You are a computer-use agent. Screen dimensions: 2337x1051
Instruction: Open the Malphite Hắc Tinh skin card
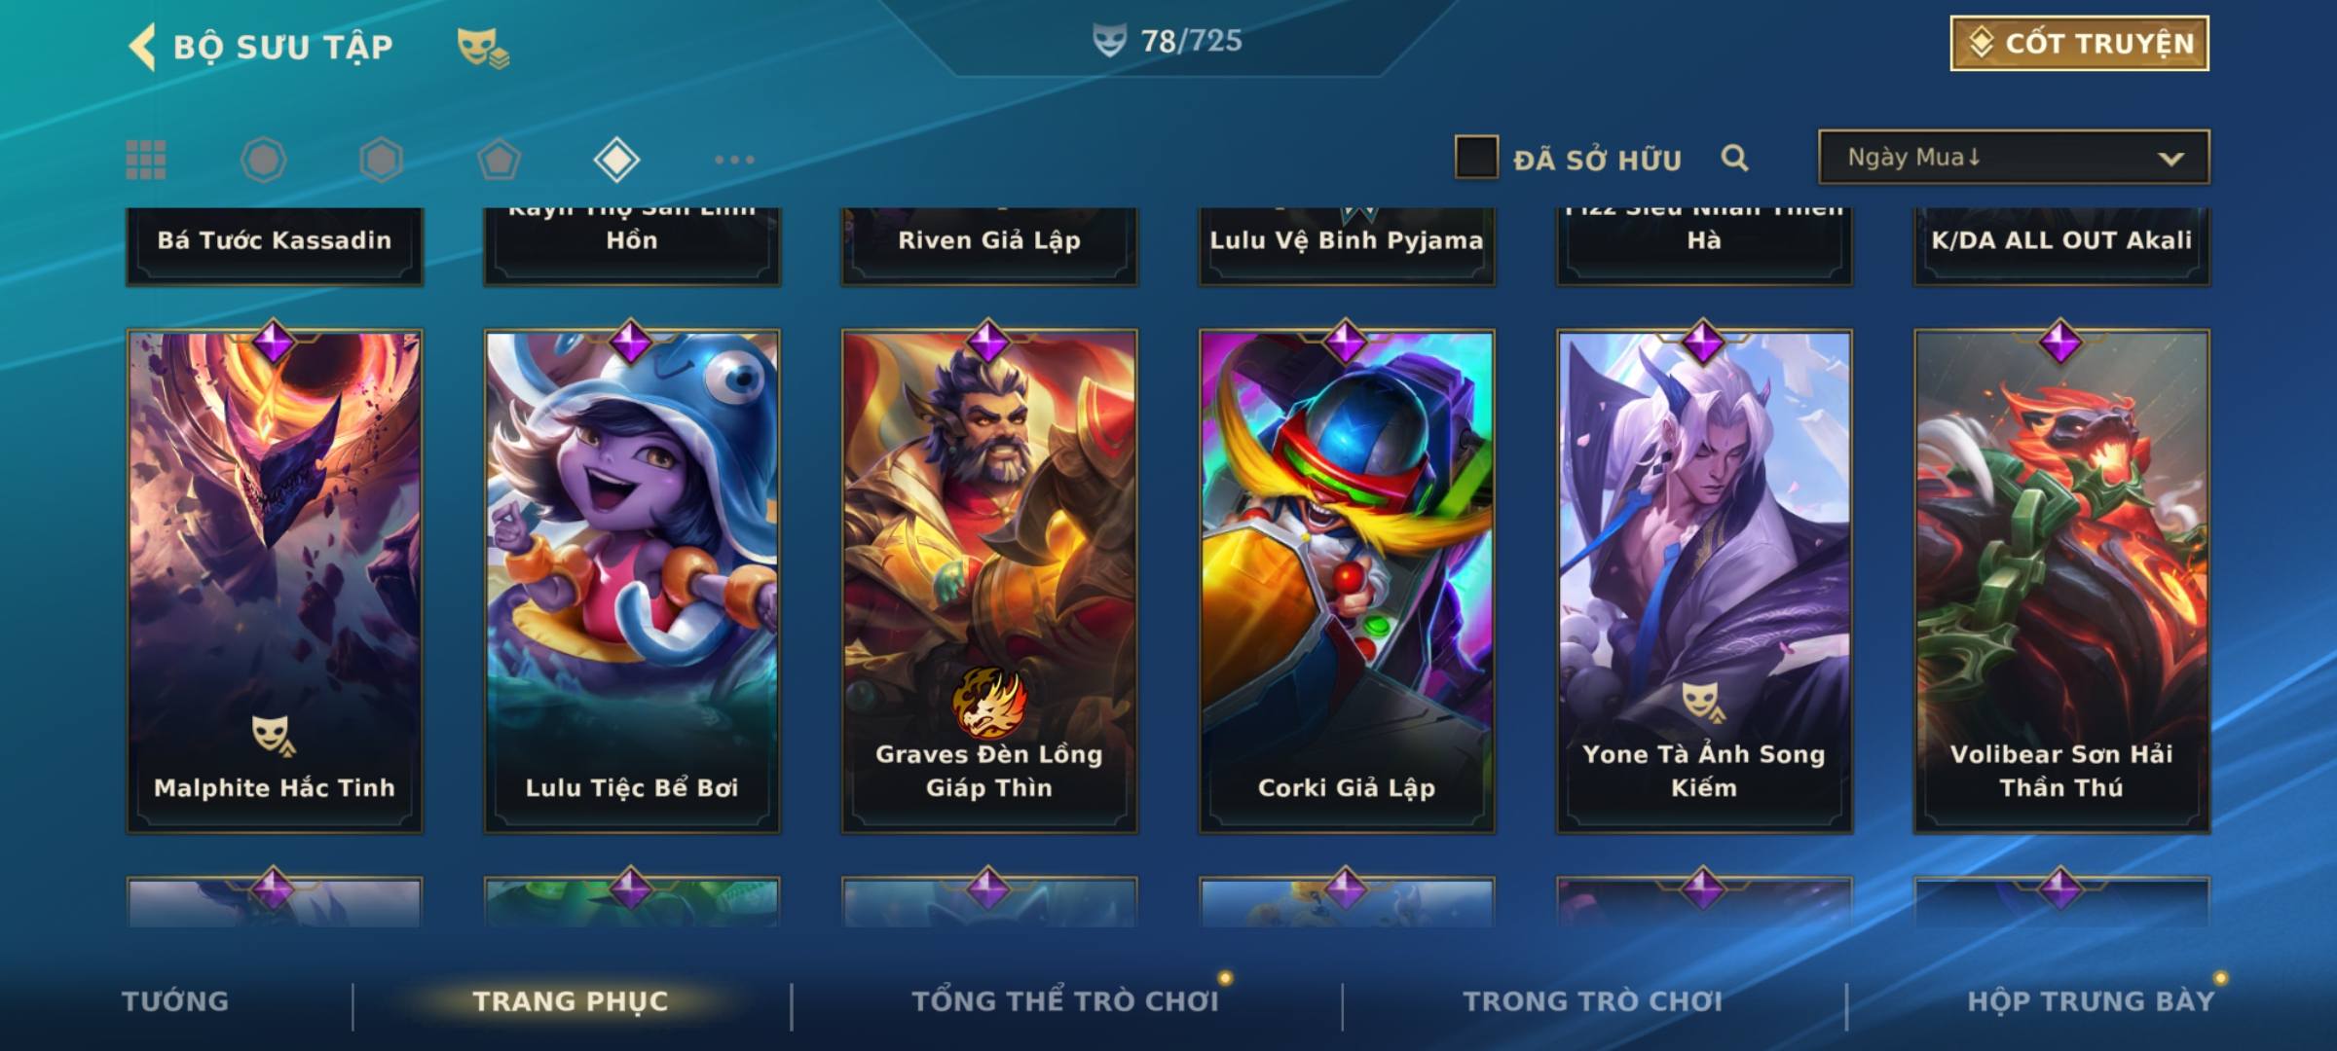coord(275,582)
